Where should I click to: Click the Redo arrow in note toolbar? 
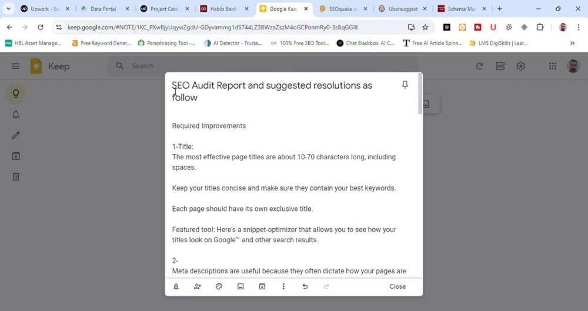click(326, 287)
